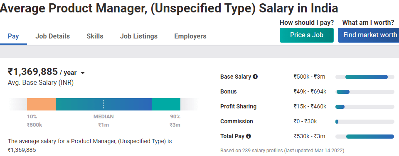
Task: Click the Price a Job button
Action: 307,35
